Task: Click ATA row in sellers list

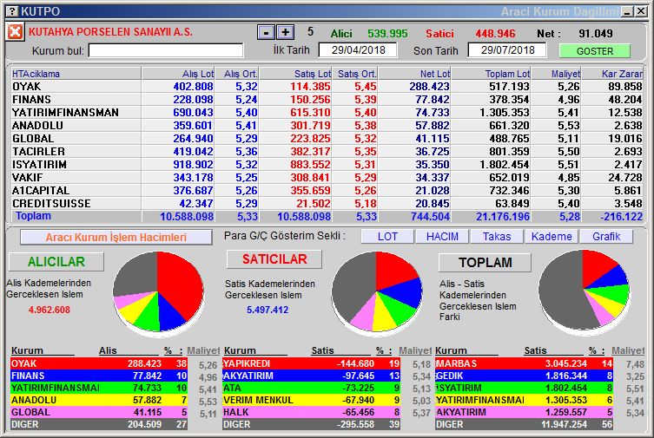Action: pos(311,388)
